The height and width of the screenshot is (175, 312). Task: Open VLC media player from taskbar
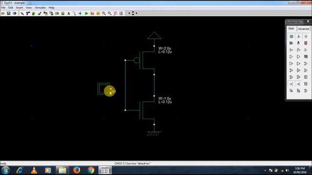(x=34, y=170)
